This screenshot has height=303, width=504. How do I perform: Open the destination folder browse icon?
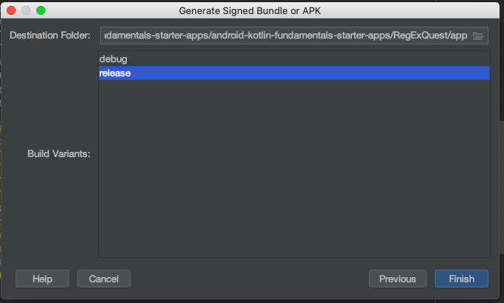point(478,36)
